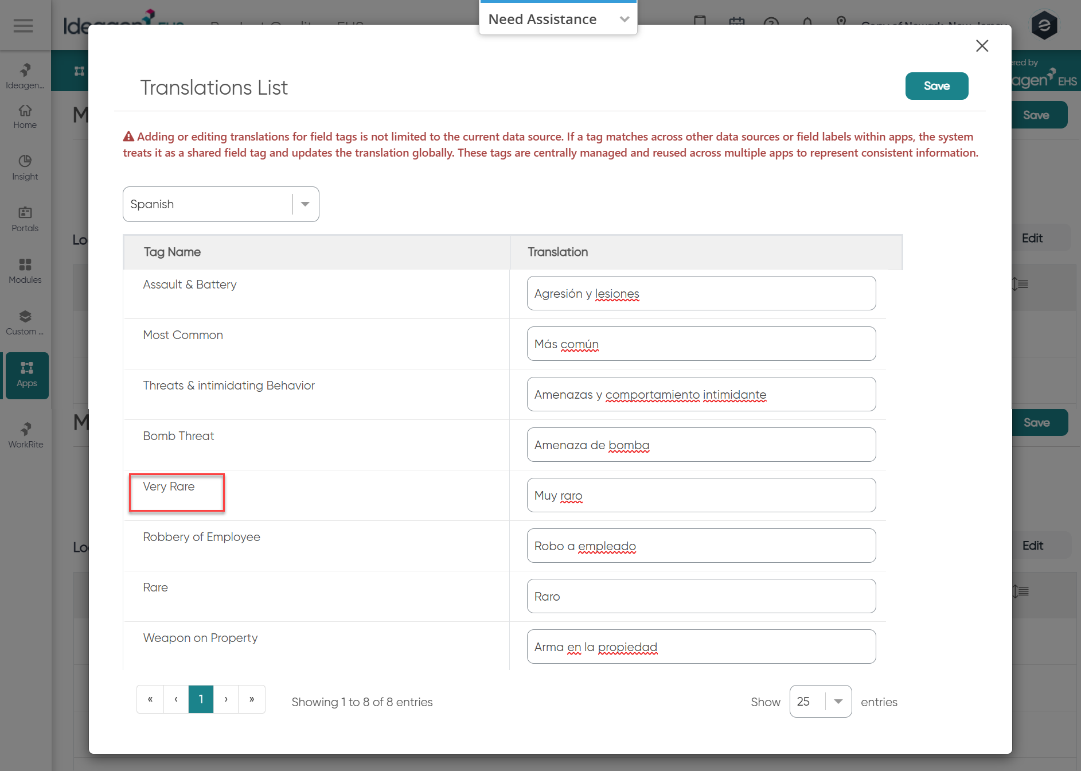Image resolution: width=1081 pixels, height=771 pixels.
Task: Edit the Raro translation field
Action: (x=701, y=596)
